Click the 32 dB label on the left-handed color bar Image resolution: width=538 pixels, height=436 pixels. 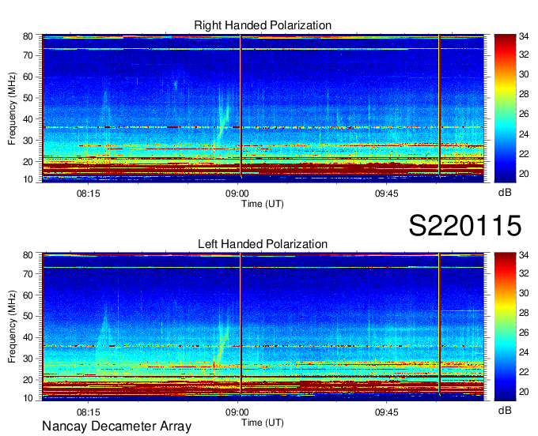(x=524, y=273)
